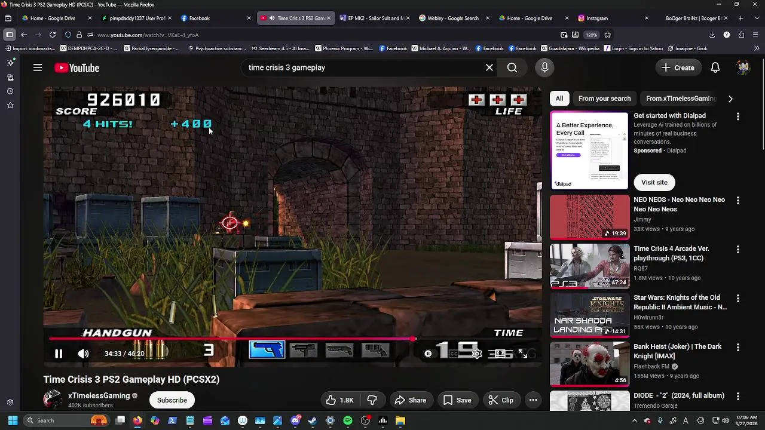Open the NEO NEOS video title
The width and height of the screenshot is (765, 430).
pyautogui.click(x=679, y=204)
